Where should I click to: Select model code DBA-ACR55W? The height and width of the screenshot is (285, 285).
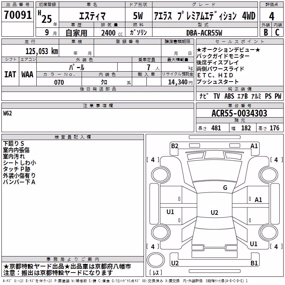coord(204,33)
